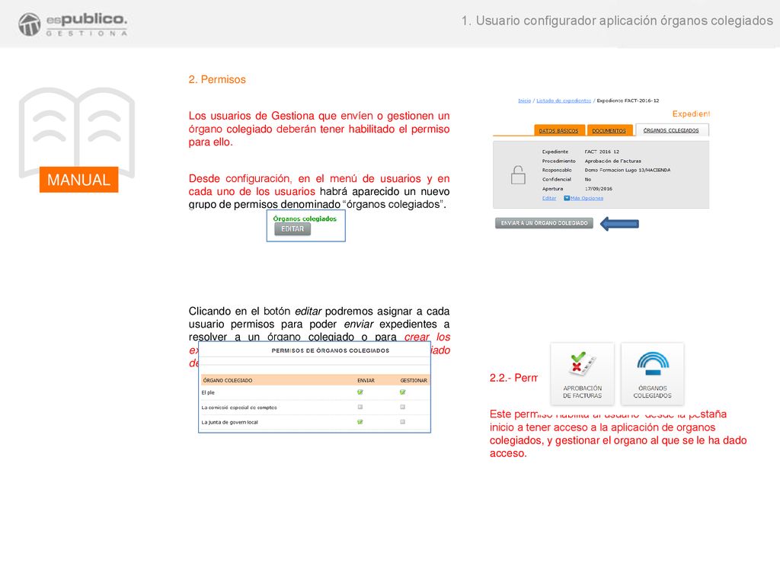Click the Inicio breadcrumb link

(524, 101)
